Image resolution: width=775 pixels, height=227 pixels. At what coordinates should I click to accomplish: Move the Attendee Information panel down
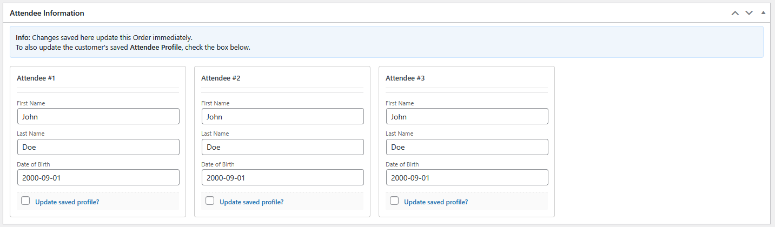[749, 13]
